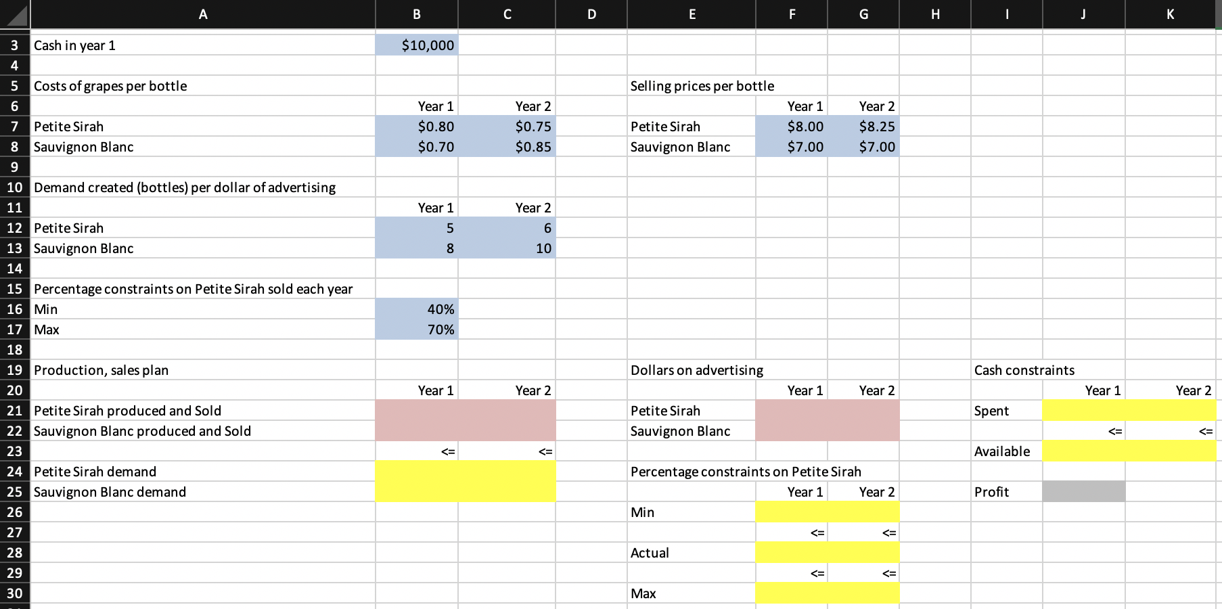Select column A header
The image size is (1222, 609).
point(202,14)
